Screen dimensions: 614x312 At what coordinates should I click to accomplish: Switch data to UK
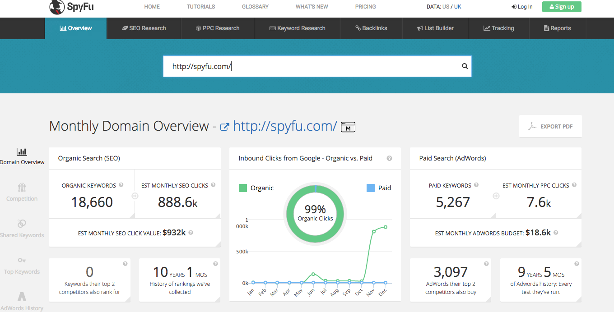click(458, 7)
